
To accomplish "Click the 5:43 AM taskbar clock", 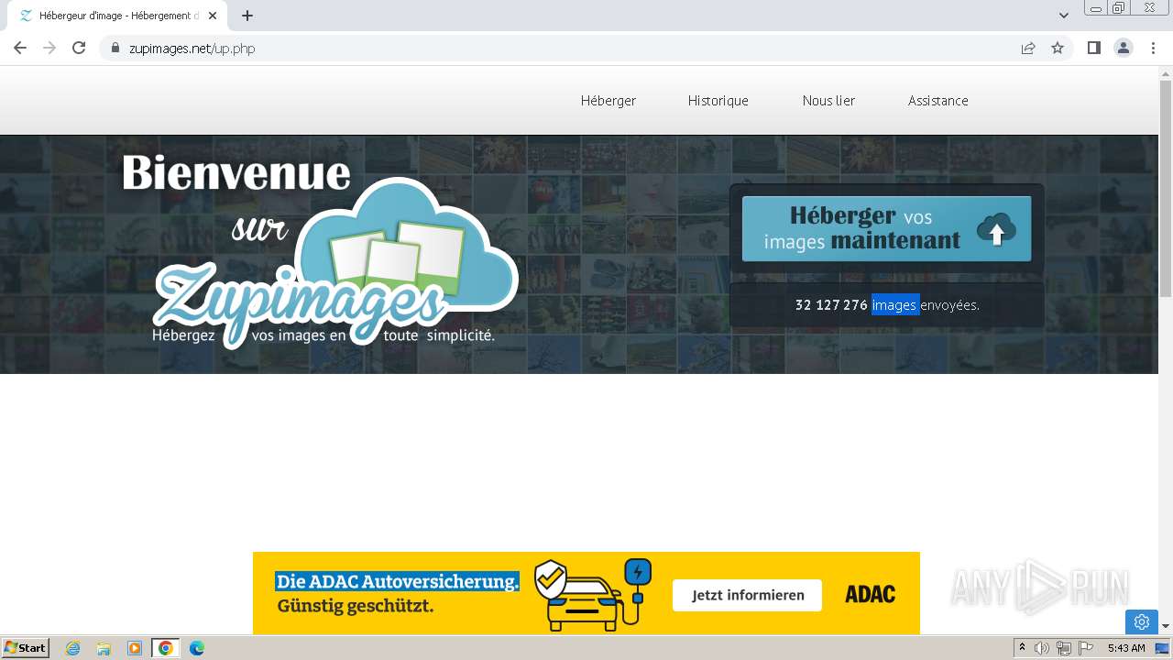I will [x=1126, y=648].
